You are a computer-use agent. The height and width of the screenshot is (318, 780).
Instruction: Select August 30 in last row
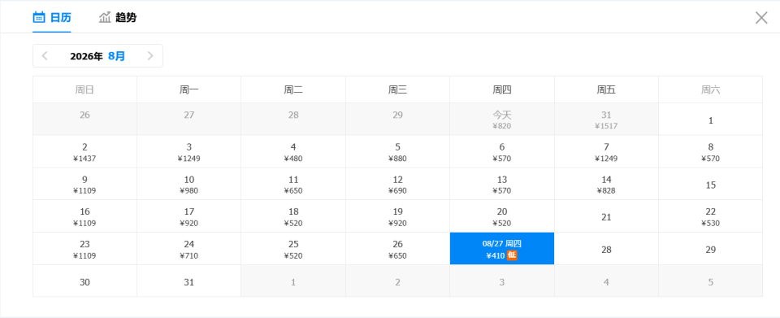[x=84, y=281]
